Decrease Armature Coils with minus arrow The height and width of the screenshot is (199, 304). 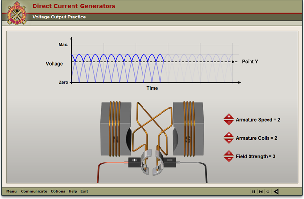pyautogui.click(x=229, y=141)
